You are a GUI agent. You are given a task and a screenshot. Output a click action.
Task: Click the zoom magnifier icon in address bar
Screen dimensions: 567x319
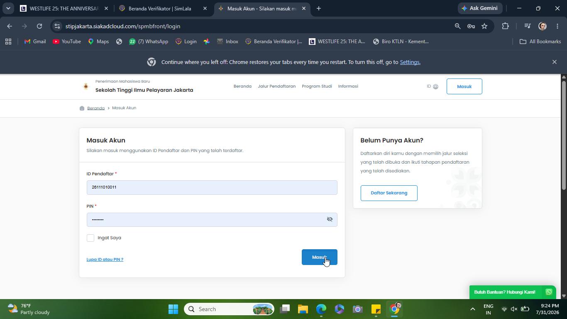457,26
